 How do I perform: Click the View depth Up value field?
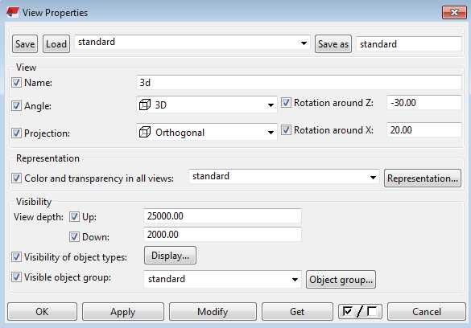pyautogui.click(x=222, y=216)
